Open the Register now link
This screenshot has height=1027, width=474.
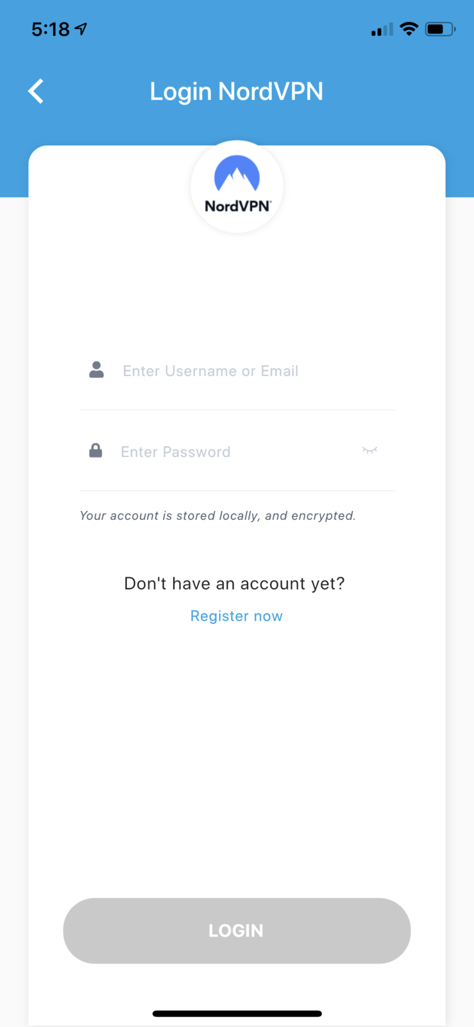pyautogui.click(x=237, y=616)
